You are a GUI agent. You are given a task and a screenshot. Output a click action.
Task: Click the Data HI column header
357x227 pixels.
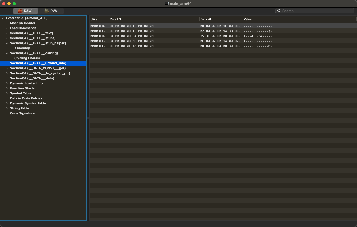tap(221, 19)
